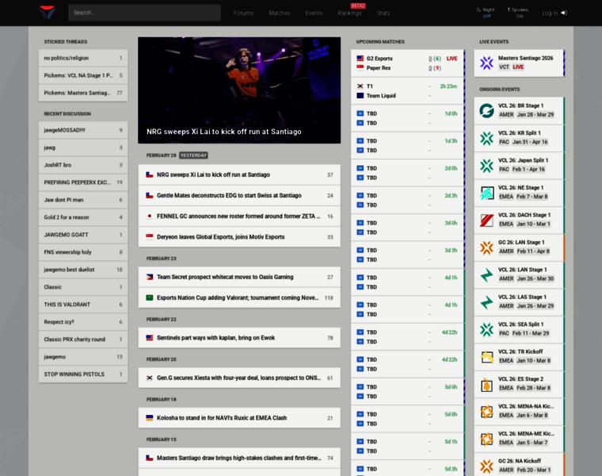Open 'Deryeon leaves Global Esports' article
Viewport: 602px width, 476px height.
click(239, 237)
